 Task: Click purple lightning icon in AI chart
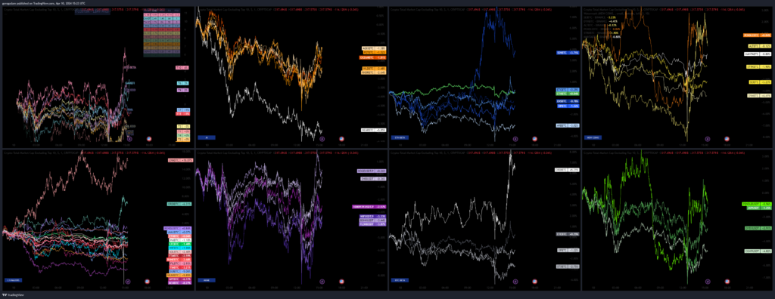click(x=322, y=139)
